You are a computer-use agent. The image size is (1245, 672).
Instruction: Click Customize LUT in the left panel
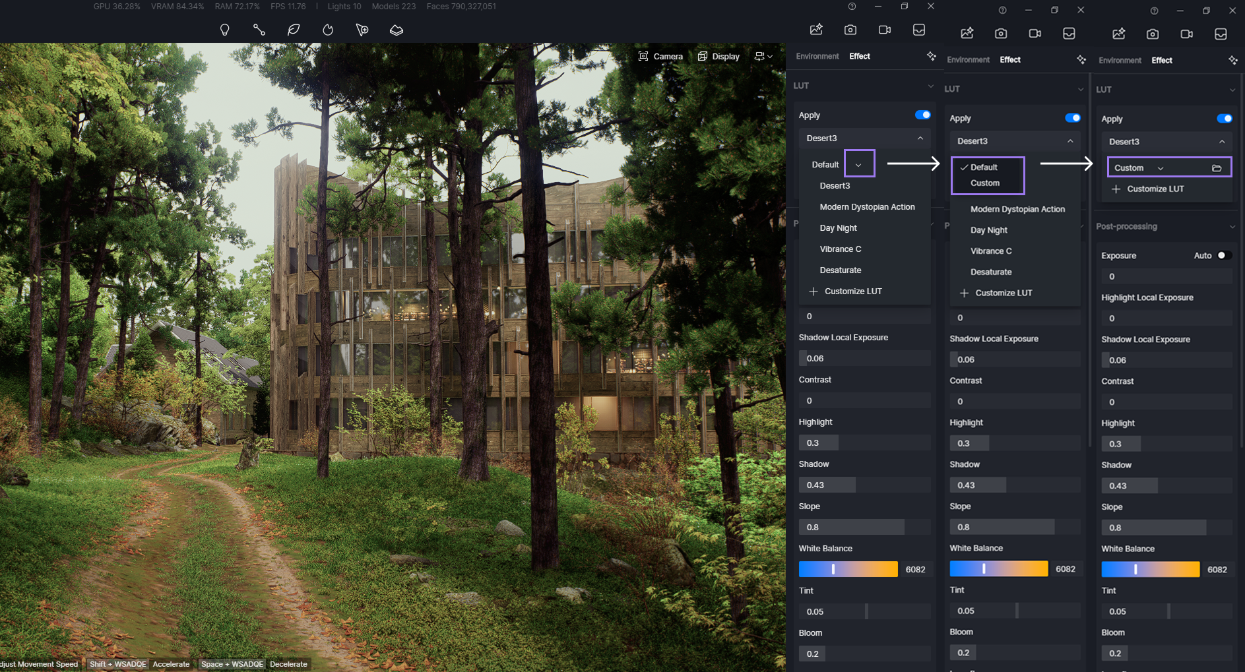846,291
